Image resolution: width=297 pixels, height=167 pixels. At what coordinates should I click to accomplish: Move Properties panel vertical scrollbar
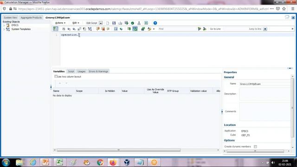292,108
